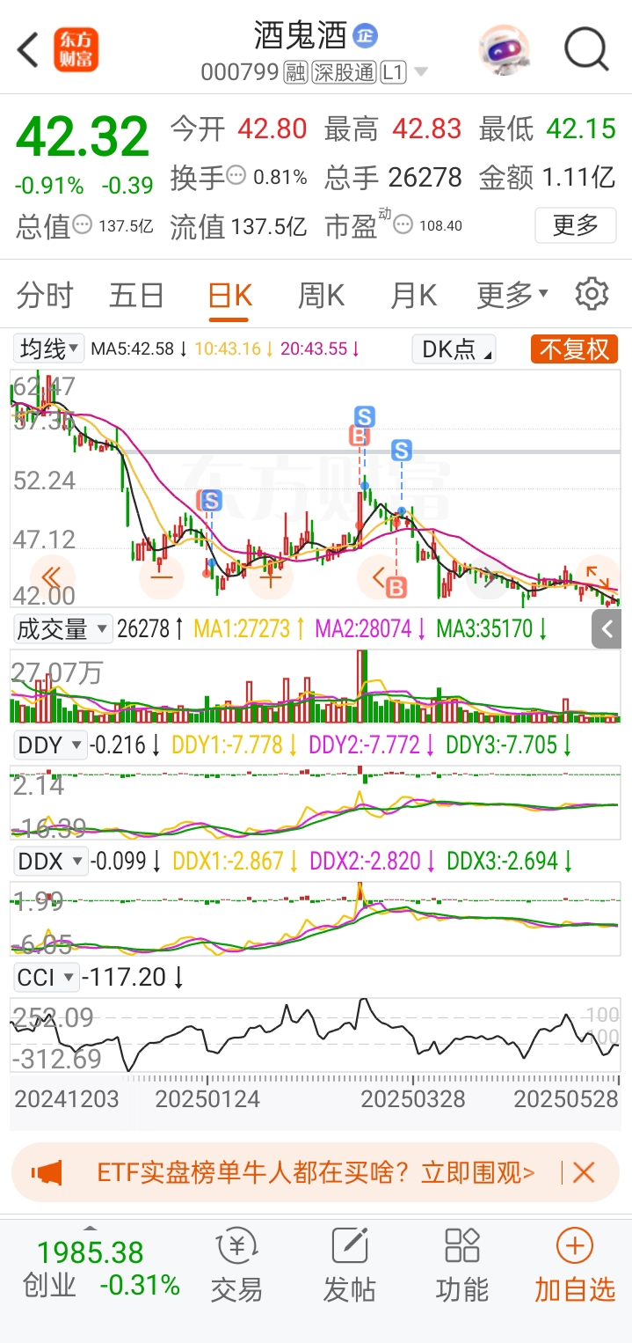Switch to the 周K tab
Screen dimensions: 632x1343
tap(321, 296)
